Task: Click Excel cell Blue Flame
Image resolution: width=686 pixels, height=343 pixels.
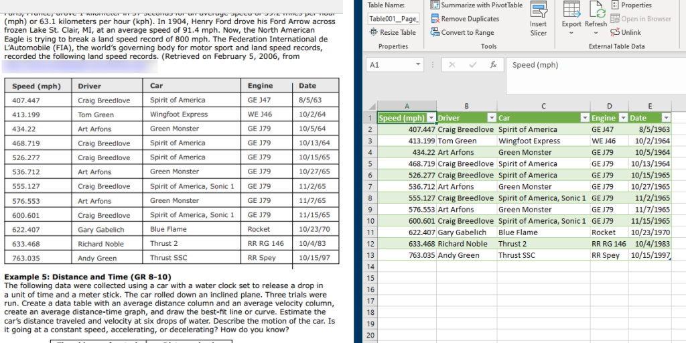Action: [x=543, y=232]
